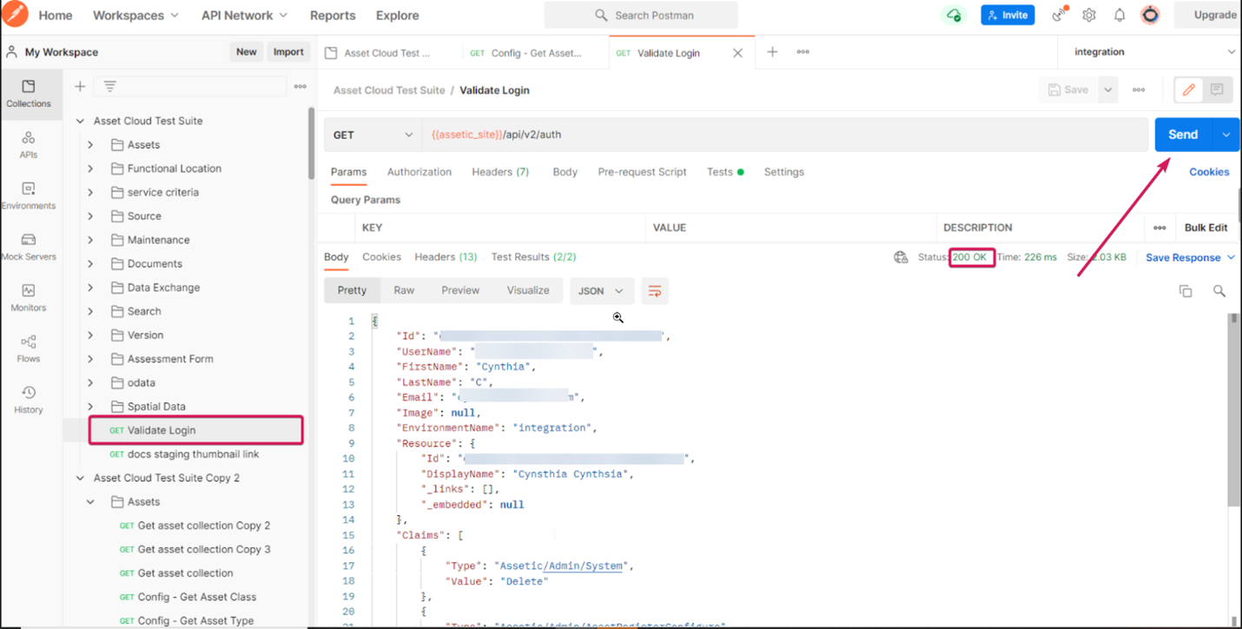Open the History sidebar panel

point(29,401)
